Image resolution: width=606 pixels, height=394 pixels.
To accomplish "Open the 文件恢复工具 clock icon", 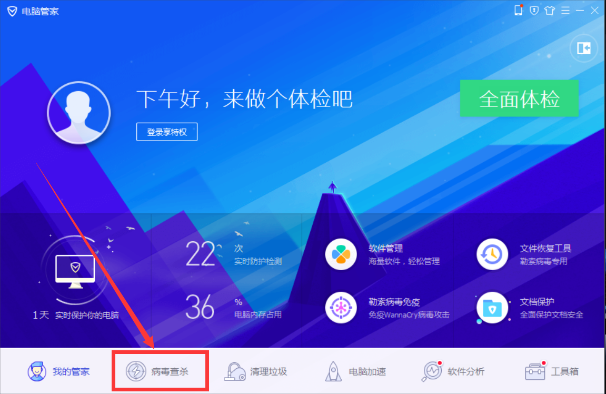I will click(492, 254).
